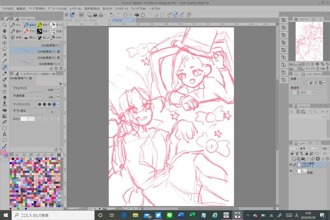Select the Gradient tool
Image resolution: width=330 pixels, height=220 pixels.
[x=5, y=116]
